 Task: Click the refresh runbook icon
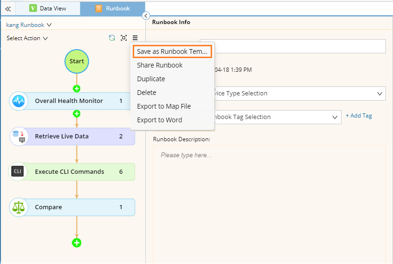(112, 38)
